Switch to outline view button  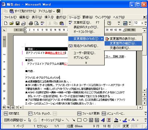click(17, 107)
